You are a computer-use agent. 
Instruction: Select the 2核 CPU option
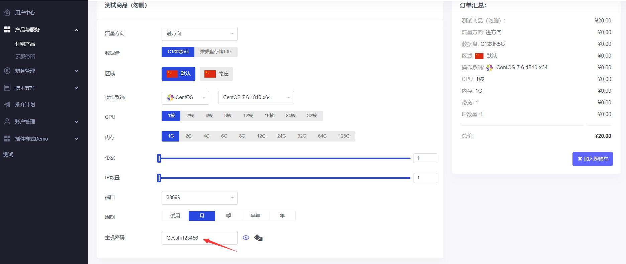tap(190, 116)
